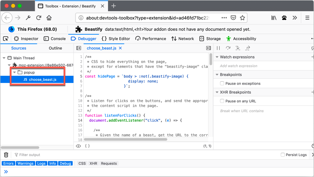Check the Persist Logs checkbox
Screen dimensions: 314x177
click(x=283, y=155)
